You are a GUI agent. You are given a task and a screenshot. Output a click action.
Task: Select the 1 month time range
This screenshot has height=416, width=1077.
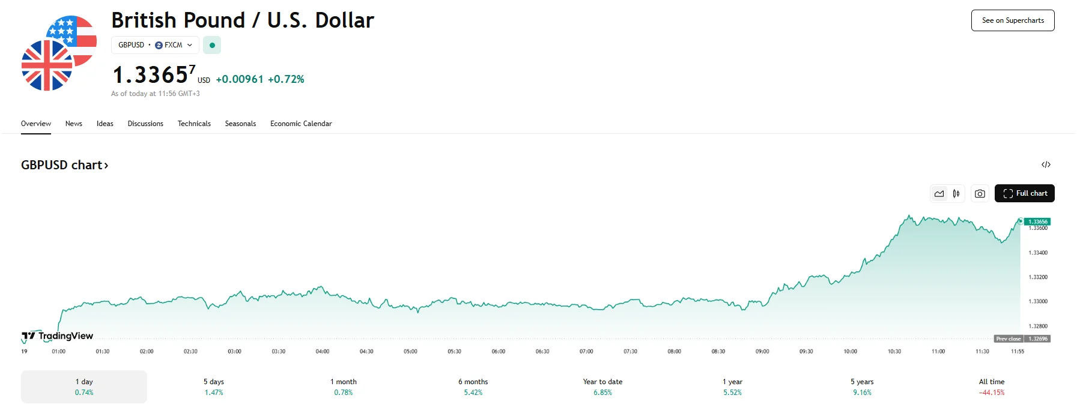pyautogui.click(x=344, y=387)
